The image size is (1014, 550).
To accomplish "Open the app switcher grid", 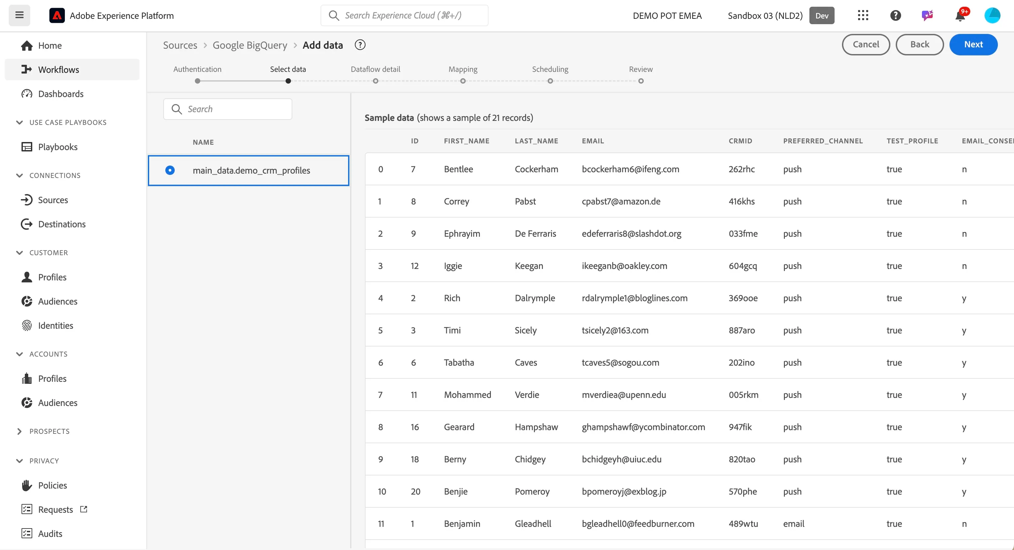I will click(x=863, y=15).
